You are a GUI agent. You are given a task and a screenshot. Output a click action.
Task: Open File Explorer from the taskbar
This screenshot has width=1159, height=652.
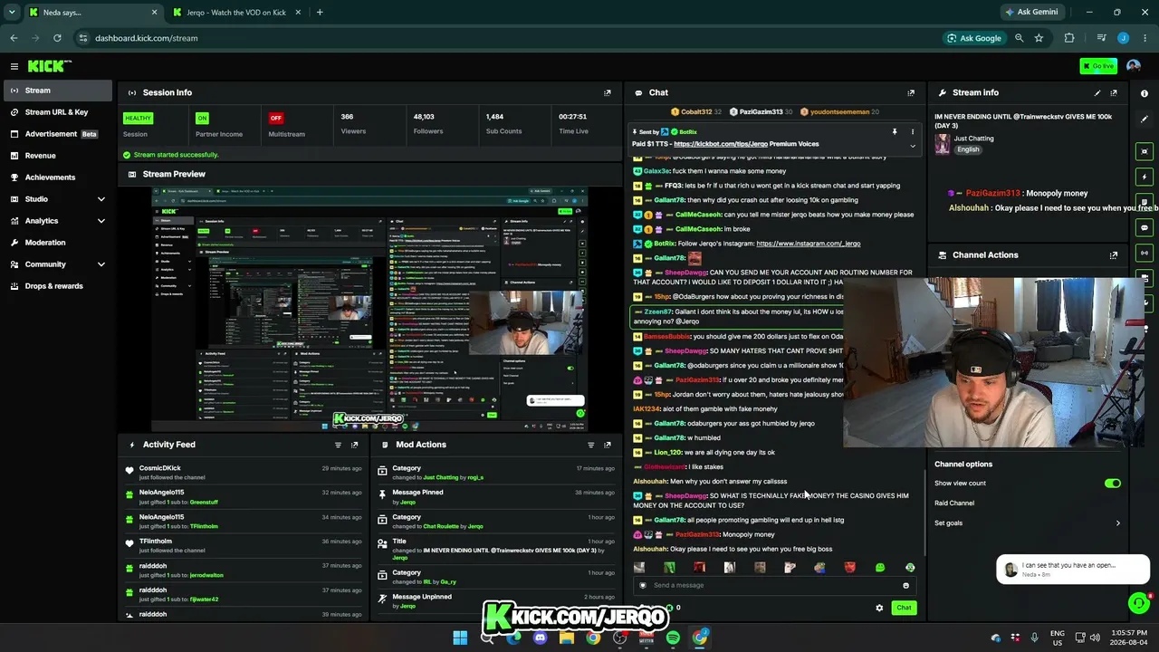pos(567,638)
